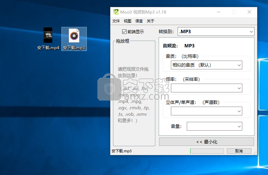Click the << 最小化 button

tap(206, 142)
